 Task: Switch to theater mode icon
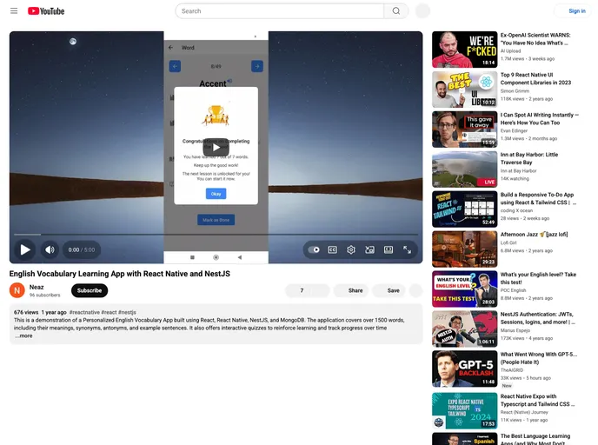coord(389,249)
